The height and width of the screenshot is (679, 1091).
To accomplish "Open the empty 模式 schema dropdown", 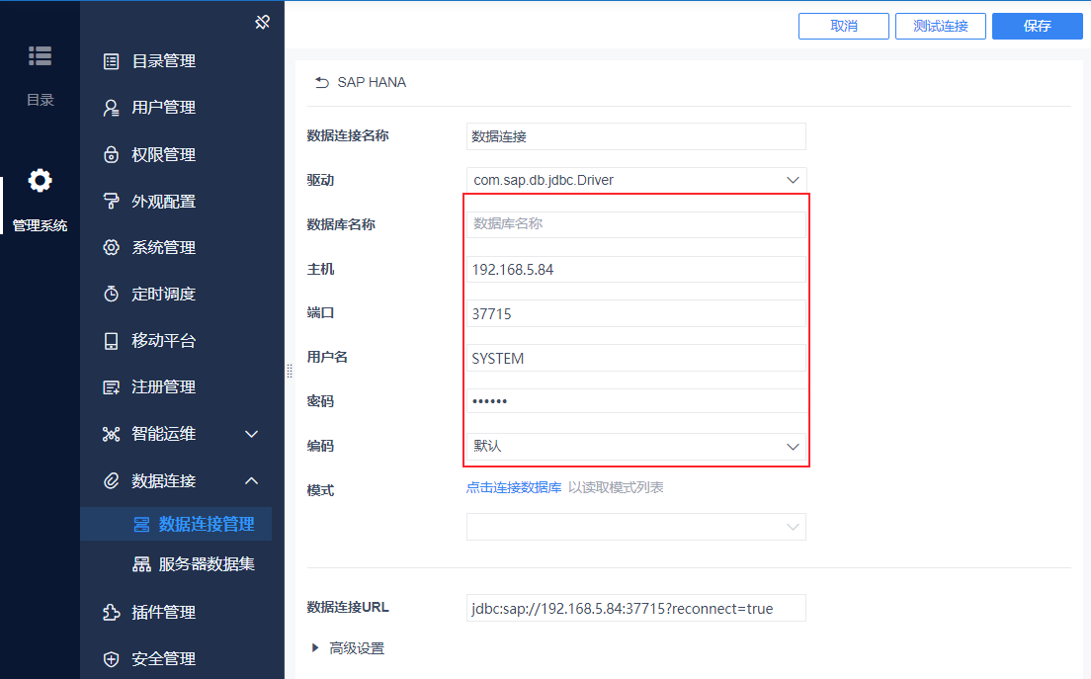I will click(636, 527).
